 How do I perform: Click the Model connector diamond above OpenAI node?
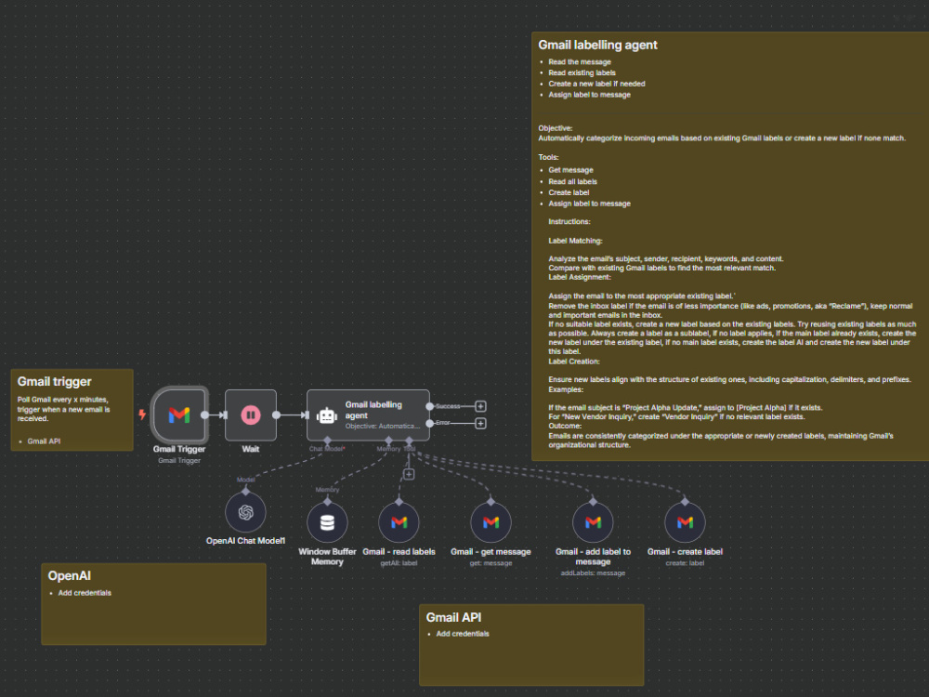tap(246, 492)
